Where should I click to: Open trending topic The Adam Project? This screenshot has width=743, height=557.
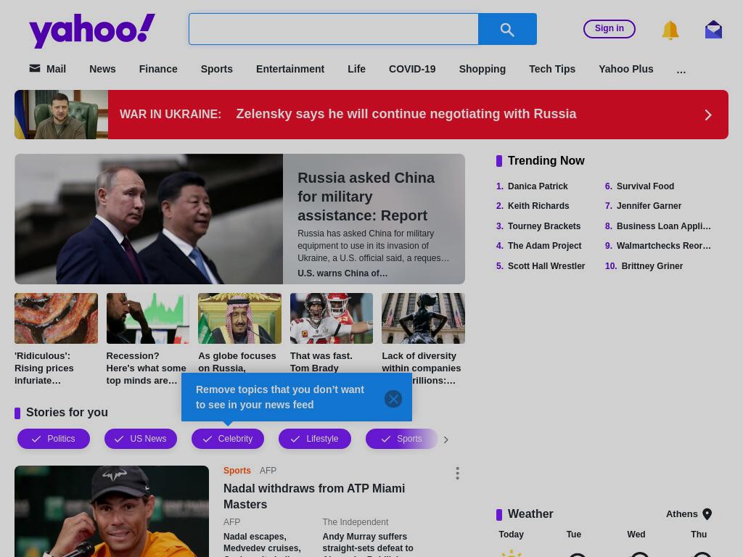tap(544, 245)
